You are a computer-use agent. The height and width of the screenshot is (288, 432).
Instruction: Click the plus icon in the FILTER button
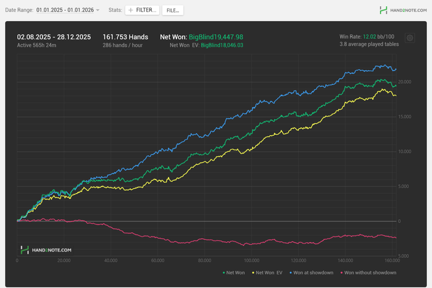tap(131, 10)
